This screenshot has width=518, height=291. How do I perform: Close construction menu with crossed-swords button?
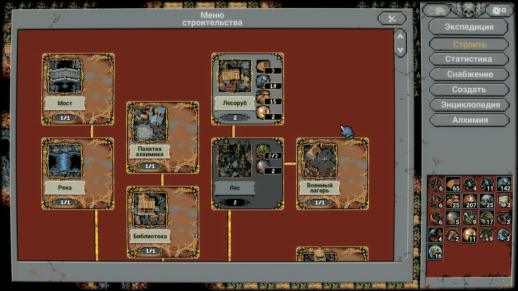tap(392, 19)
